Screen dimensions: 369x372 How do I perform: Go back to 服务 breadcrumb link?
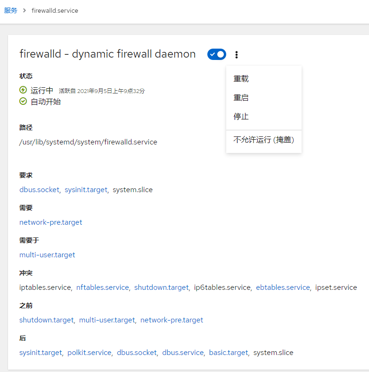coord(11,10)
